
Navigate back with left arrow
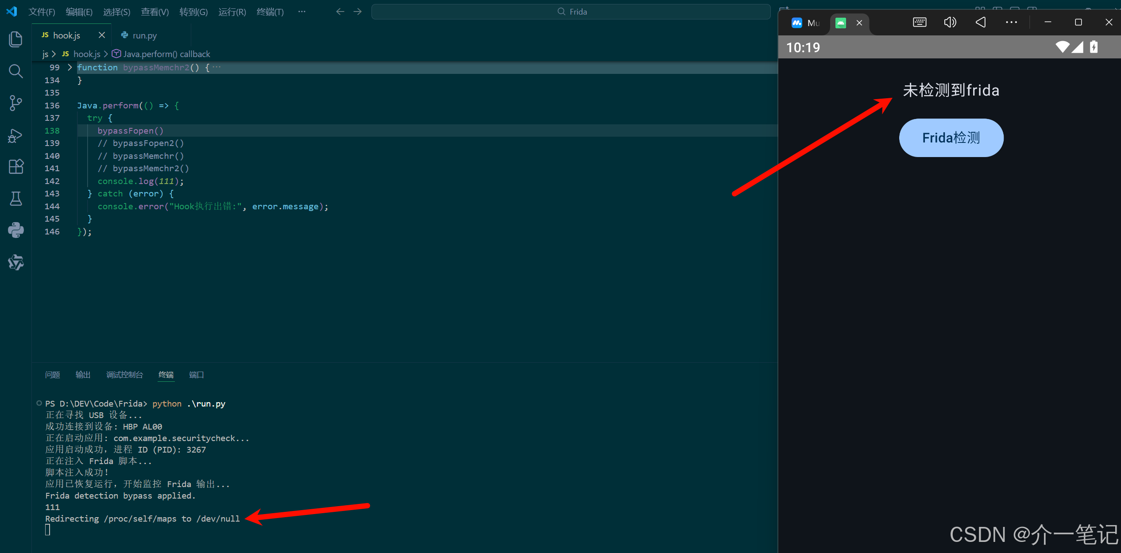340,12
